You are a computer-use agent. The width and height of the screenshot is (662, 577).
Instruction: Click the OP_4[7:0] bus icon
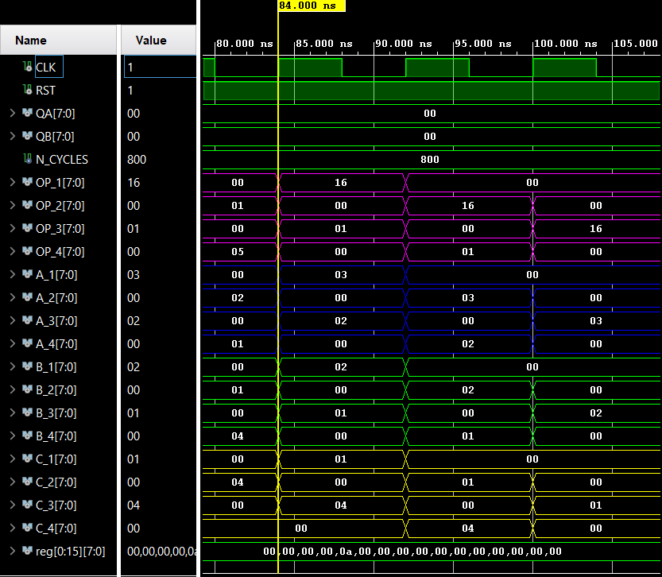pyautogui.click(x=28, y=251)
